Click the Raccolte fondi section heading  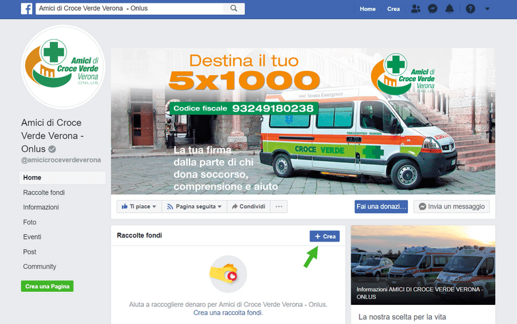tap(139, 235)
